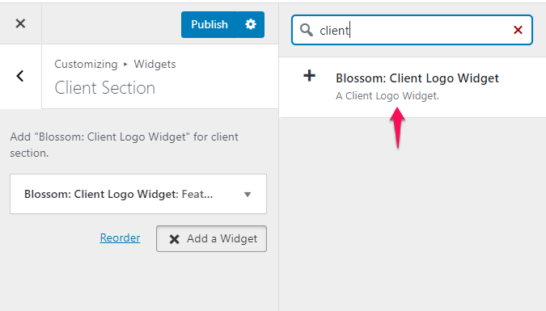Close the Customizer with the X icon
Image resolution: width=546 pixels, height=311 pixels.
20,23
